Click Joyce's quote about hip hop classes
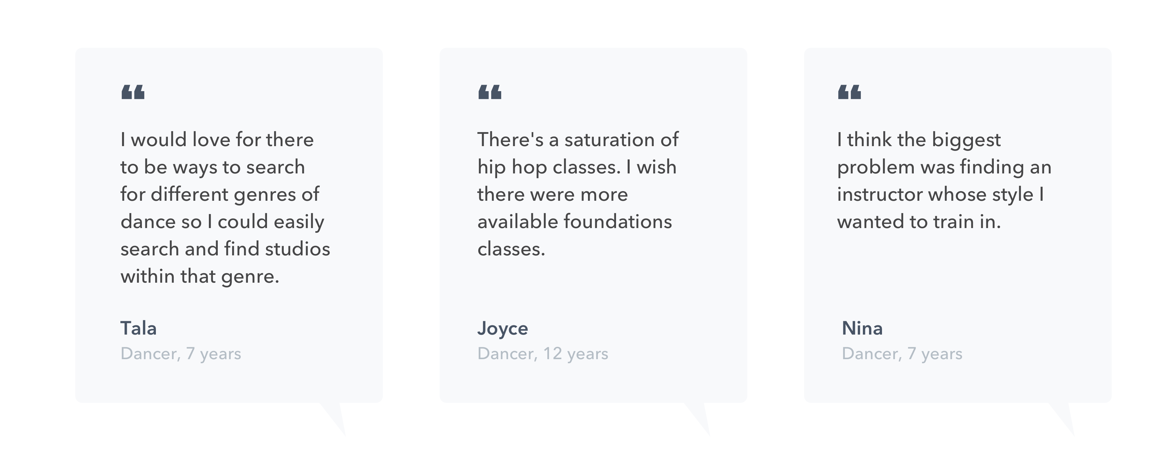Image resolution: width=1176 pixels, height=465 pixels. click(x=577, y=194)
